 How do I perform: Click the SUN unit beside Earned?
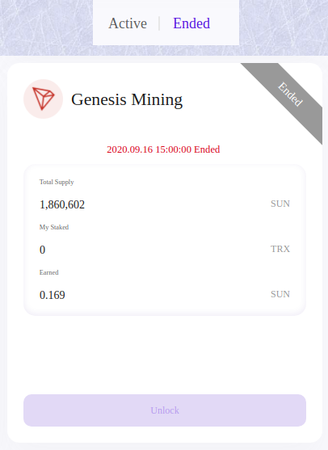pyautogui.click(x=280, y=294)
